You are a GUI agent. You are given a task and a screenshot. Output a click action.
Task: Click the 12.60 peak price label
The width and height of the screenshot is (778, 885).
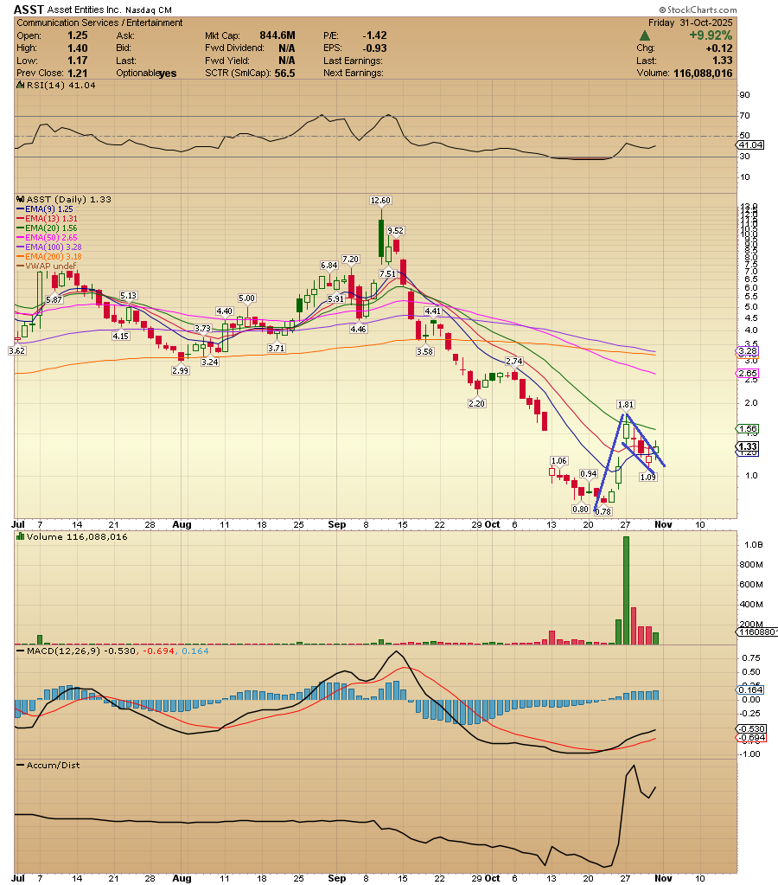[380, 201]
